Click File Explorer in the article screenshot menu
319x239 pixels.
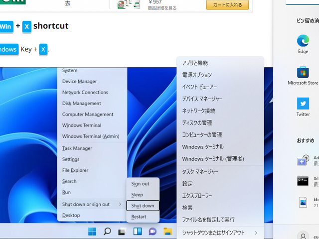(x=92, y=170)
